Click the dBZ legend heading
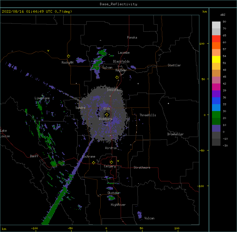This screenshot has width=237, height=232. coord(223,15)
